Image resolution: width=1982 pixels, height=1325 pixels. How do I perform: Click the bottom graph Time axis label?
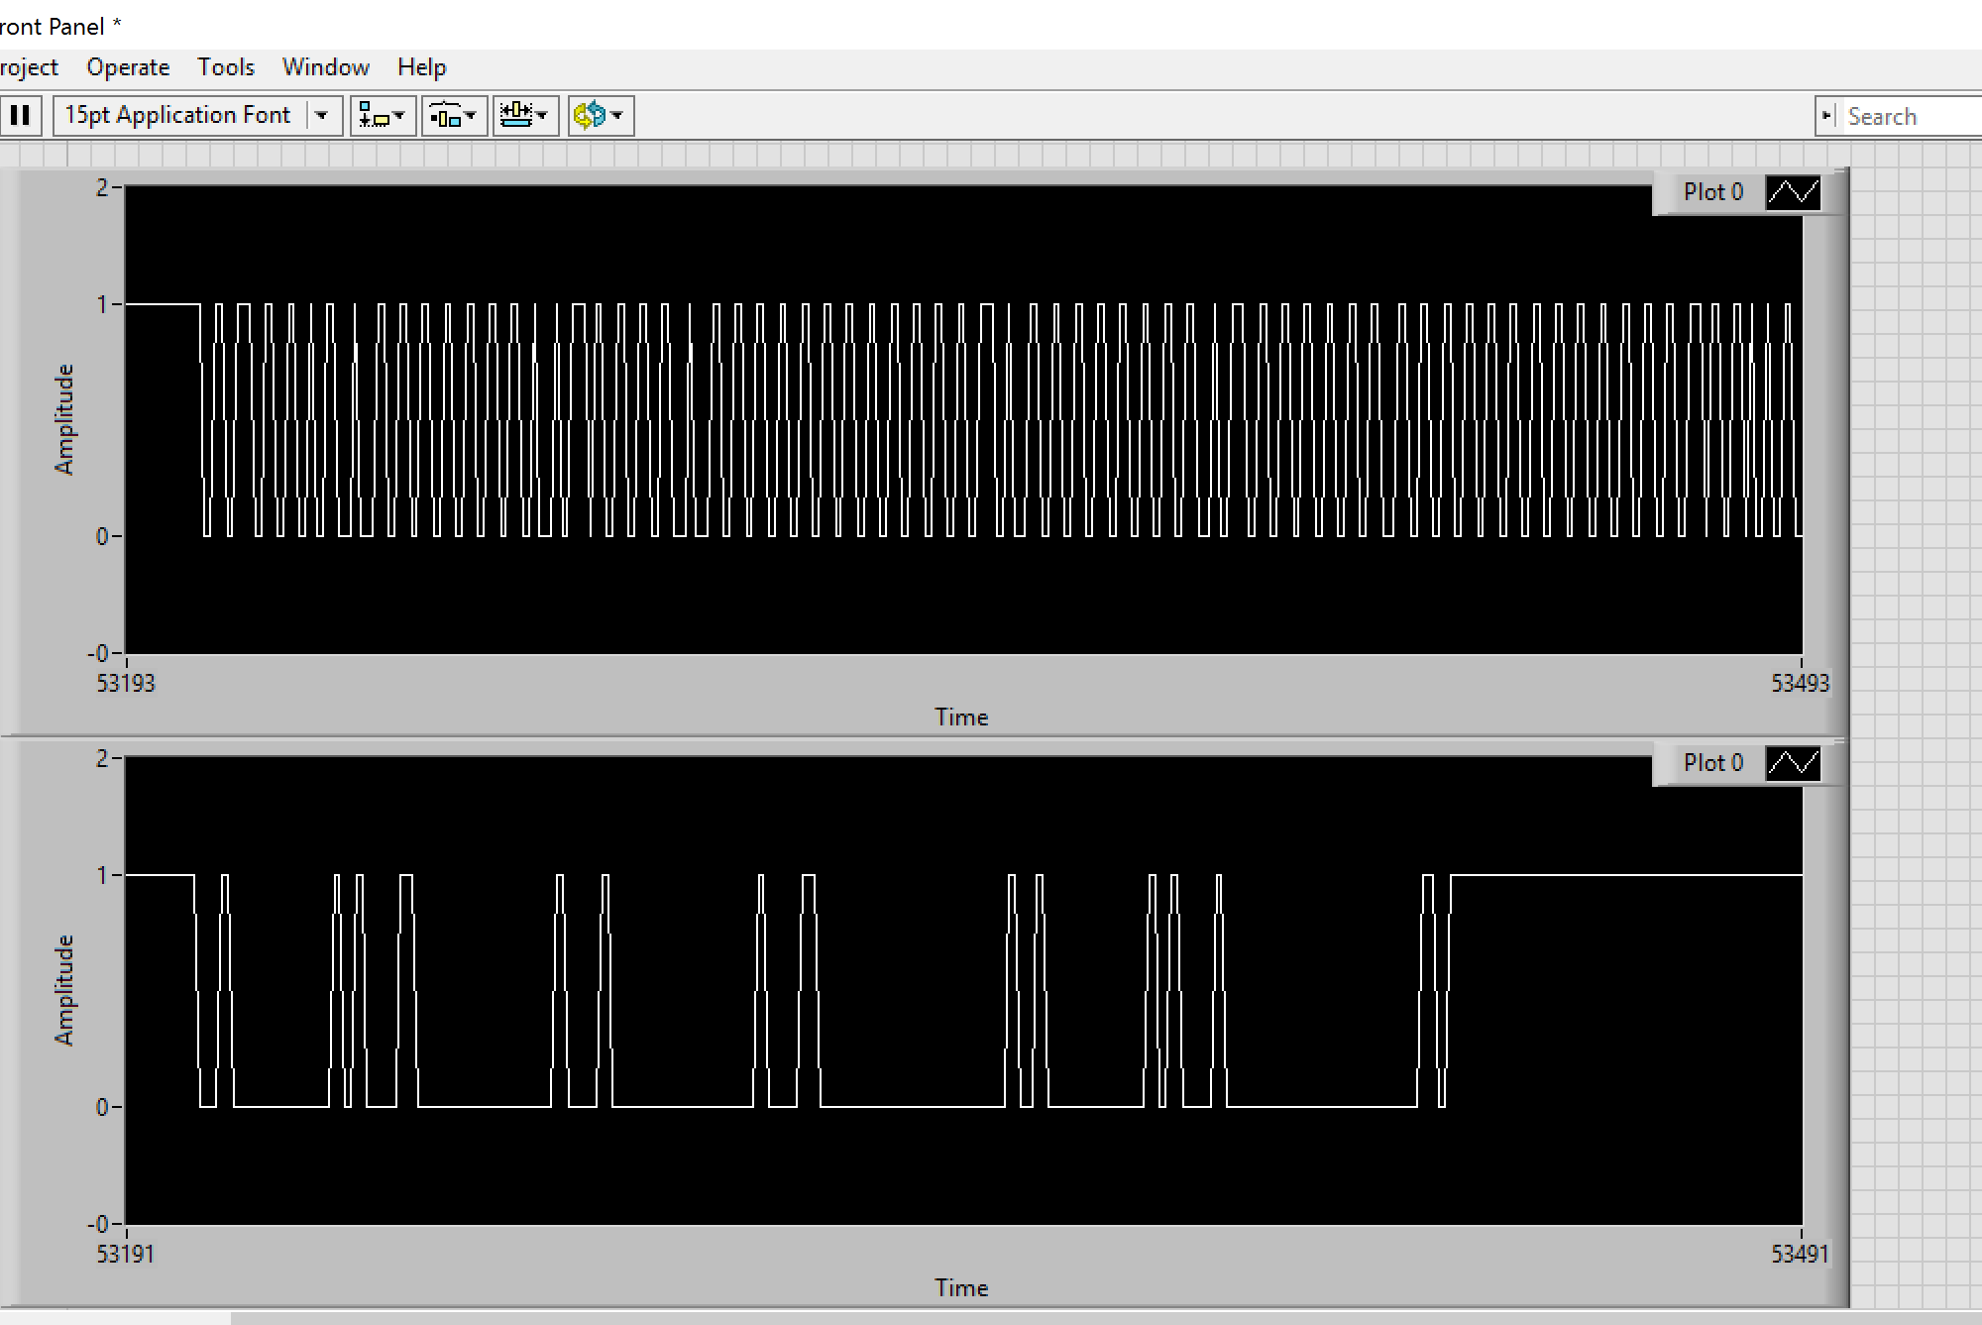click(x=961, y=1287)
